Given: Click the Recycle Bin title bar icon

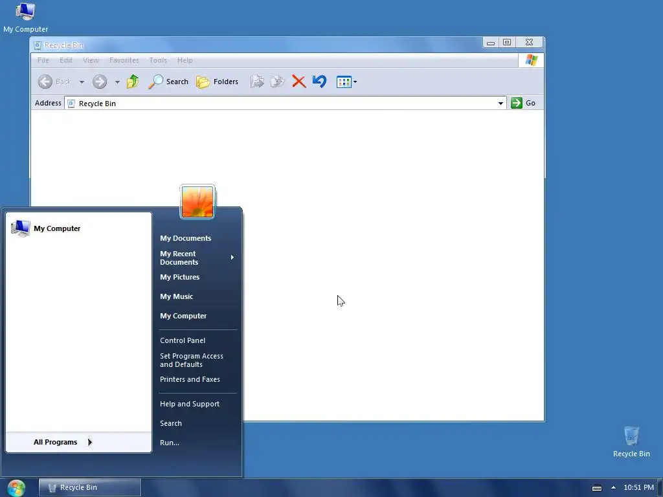Looking at the screenshot, I should (x=38, y=45).
